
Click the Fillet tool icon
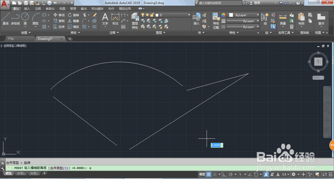point(85,21)
